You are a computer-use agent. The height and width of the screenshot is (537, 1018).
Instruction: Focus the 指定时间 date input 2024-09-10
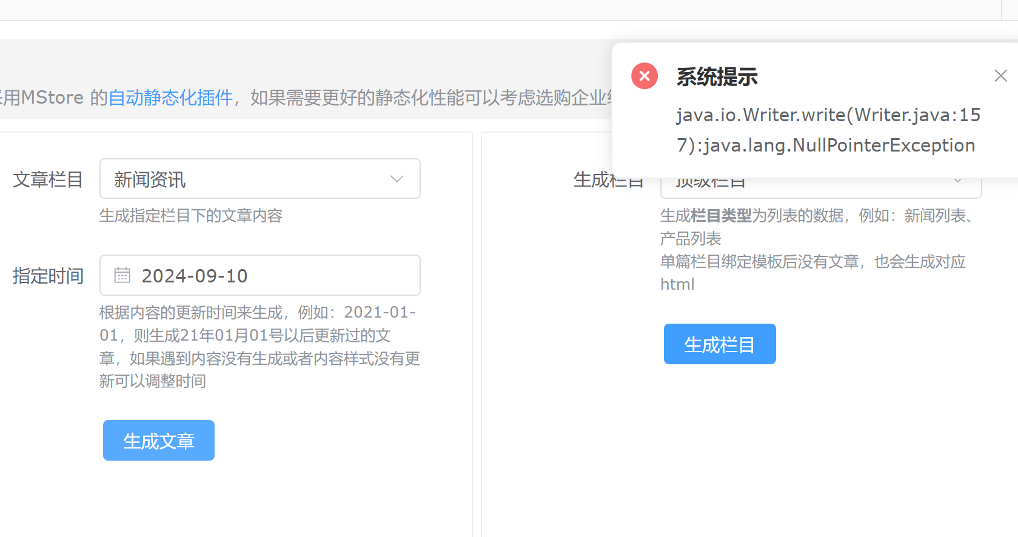tap(273, 276)
